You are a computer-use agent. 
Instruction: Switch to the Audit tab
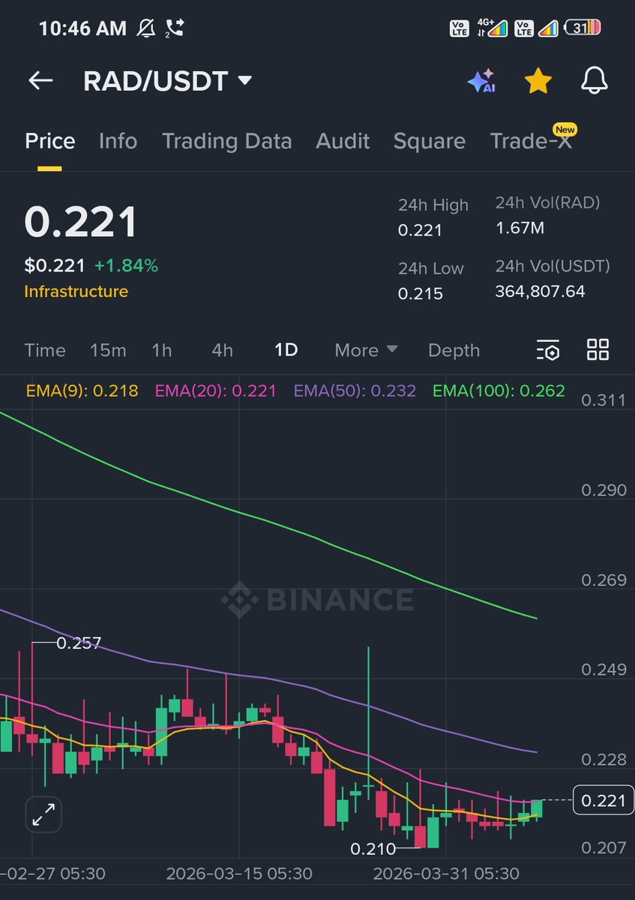pyautogui.click(x=343, y=141)
